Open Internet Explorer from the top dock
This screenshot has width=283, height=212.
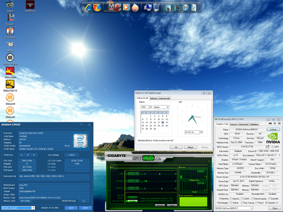click(x=88, y=8)
